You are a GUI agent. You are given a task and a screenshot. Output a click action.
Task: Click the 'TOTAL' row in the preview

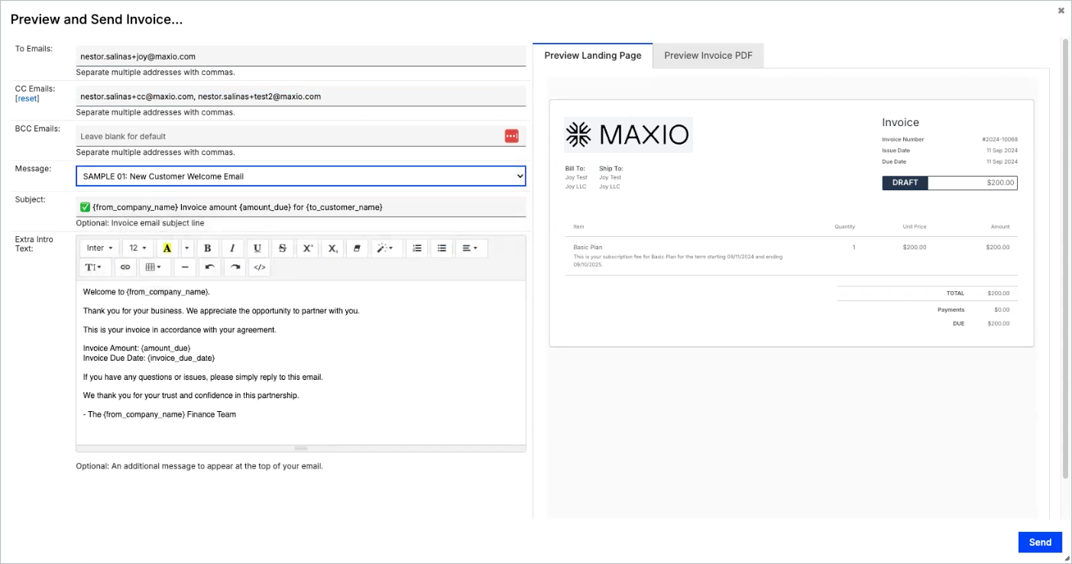click(927, 293)
